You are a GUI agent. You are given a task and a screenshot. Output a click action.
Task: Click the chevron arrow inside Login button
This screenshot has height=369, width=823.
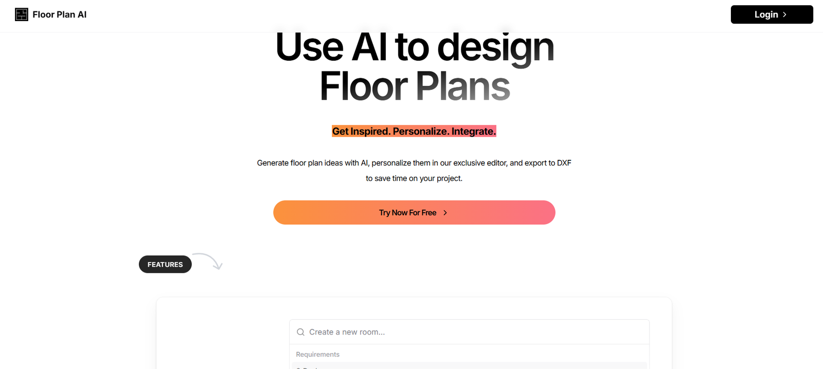[784, 14]
